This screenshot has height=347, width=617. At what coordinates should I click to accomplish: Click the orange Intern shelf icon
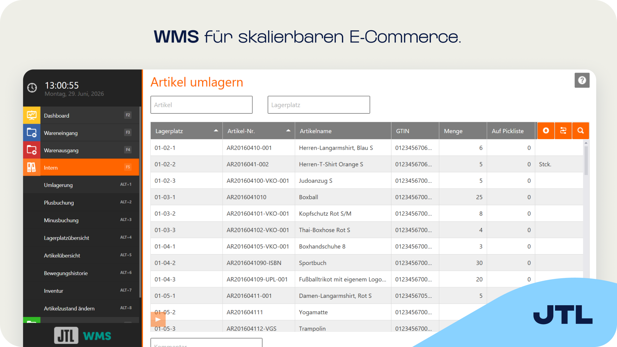coord(31,167)
